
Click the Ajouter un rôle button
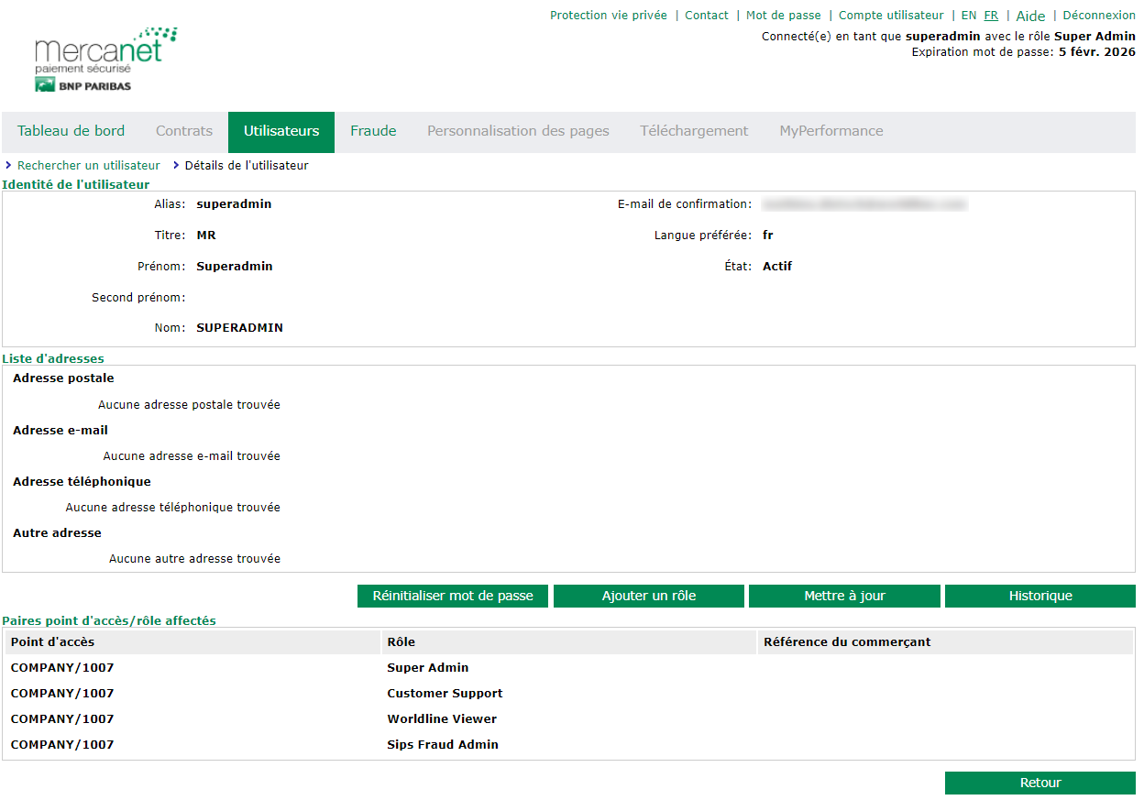[x=649, y=596]
